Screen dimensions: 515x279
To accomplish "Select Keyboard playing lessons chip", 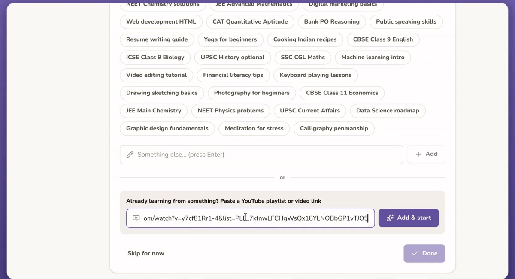I will [315, 75].
